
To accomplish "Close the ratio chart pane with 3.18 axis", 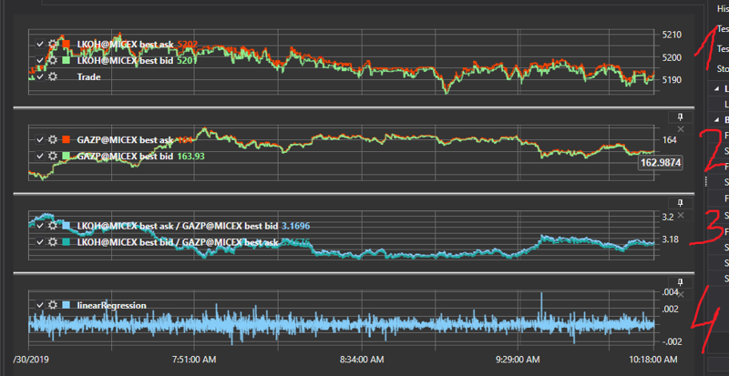I will click(x=681, y=212).
